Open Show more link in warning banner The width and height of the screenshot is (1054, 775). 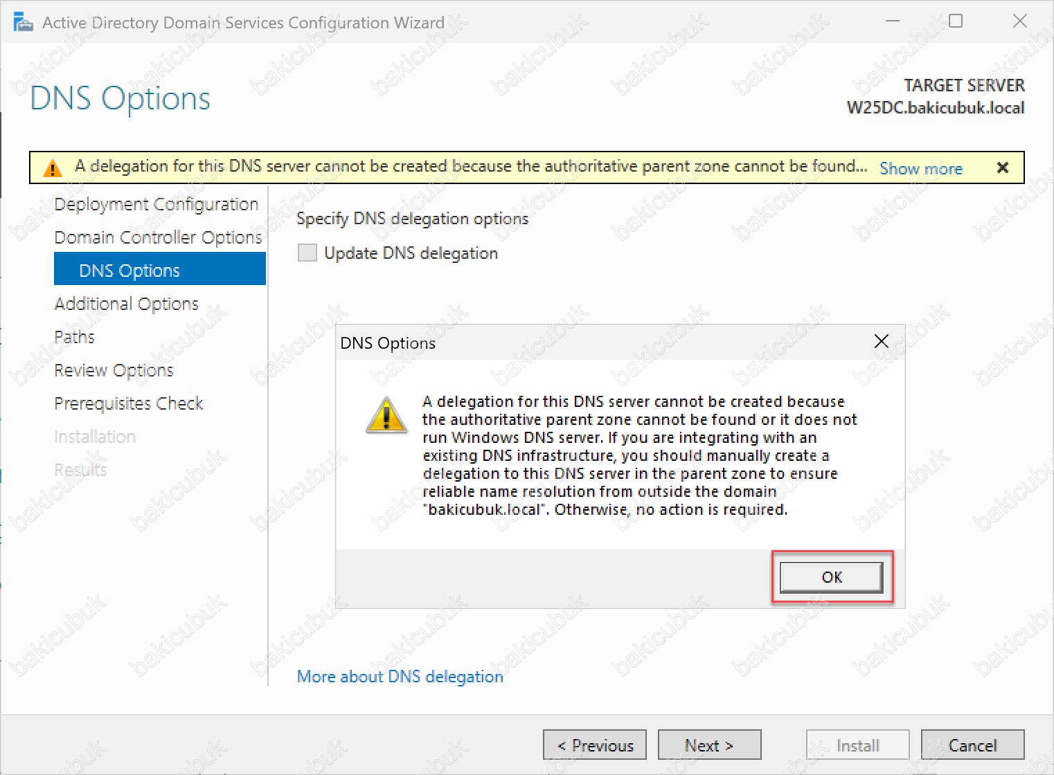click(x=920, y=168)
